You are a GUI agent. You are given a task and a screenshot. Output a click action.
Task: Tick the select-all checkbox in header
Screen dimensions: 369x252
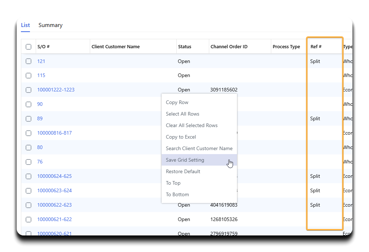28,47
